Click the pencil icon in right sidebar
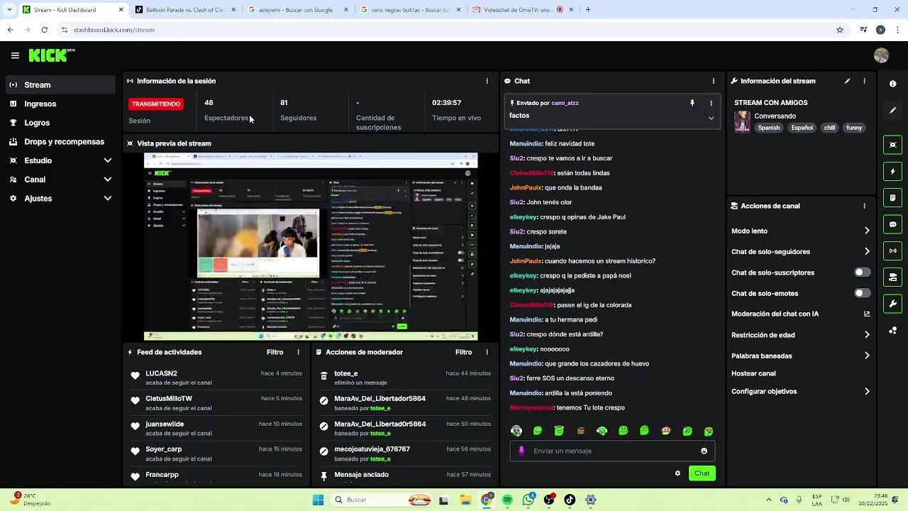The width and height of the screenshot is (908, 511). pyautogui.click(x=892, y=111)
